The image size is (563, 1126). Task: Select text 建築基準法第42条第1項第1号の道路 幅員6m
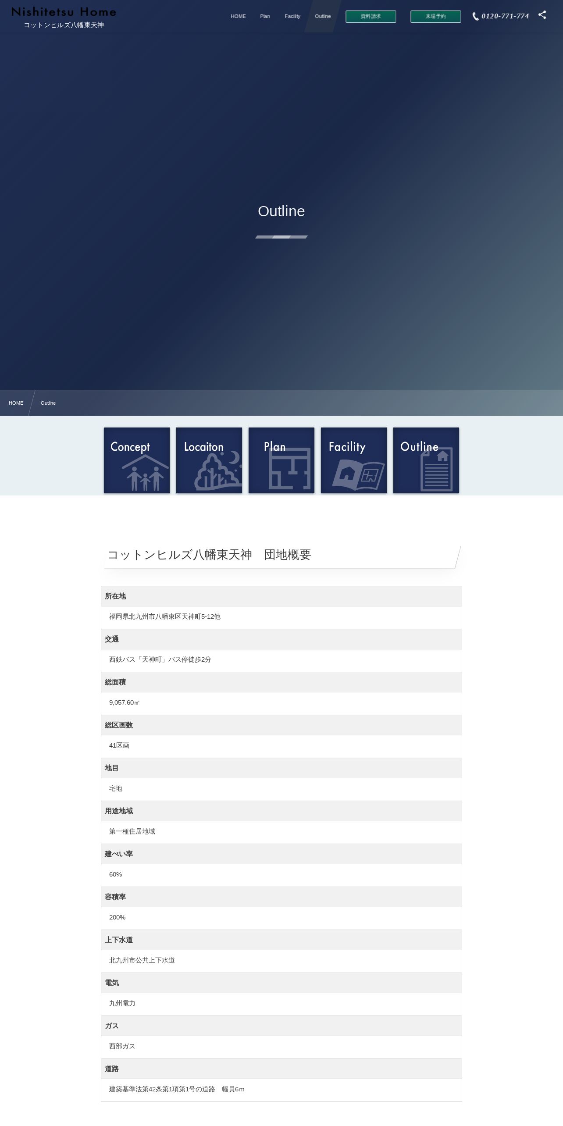coord(177,1089)
